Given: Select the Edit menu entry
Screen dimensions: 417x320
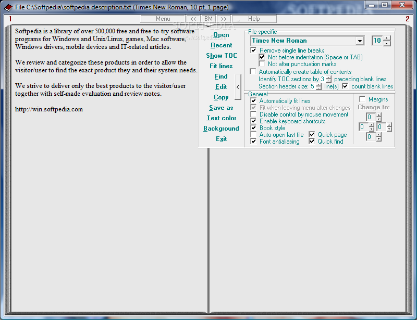Looking at the screenshot, I should tap(221, 87).
